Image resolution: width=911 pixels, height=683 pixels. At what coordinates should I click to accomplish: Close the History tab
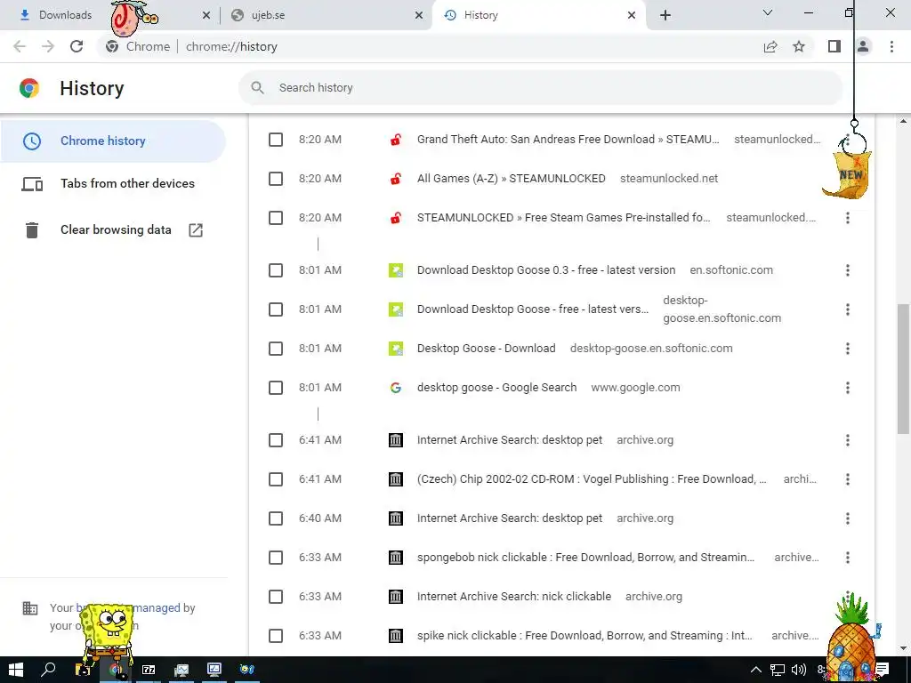click(x=632, y=15)
